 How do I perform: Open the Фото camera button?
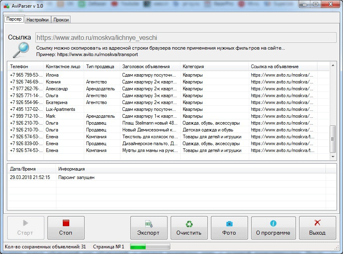coord(229,228)
